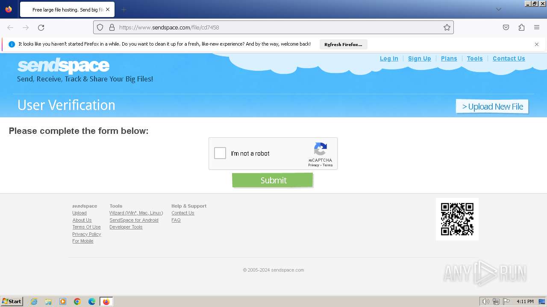Click the address bar URL field
Image resolution: width=547 pixels, height=307 pixels.
tap(273, 27)
